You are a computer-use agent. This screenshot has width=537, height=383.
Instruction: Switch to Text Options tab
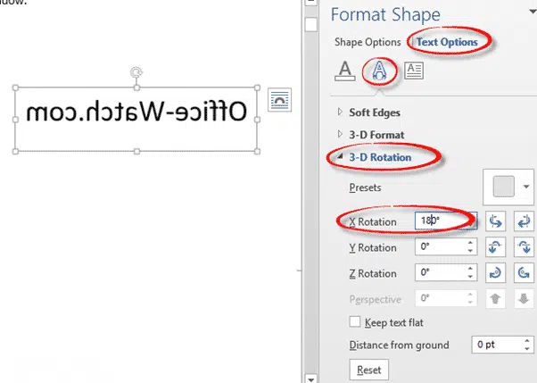coord(447,42)
